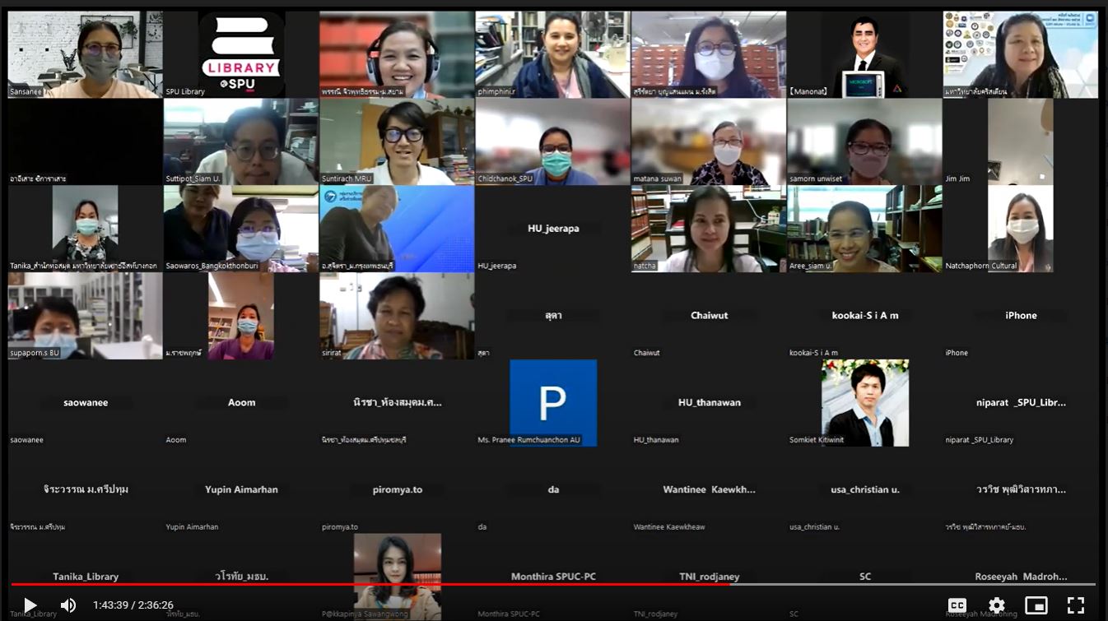Click the SPU Library logo tile
The width and height of the screenshot is (1108, 621).
coord(241,54)
